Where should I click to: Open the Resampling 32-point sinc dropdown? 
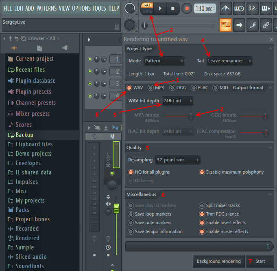click(x=178, y=160)
